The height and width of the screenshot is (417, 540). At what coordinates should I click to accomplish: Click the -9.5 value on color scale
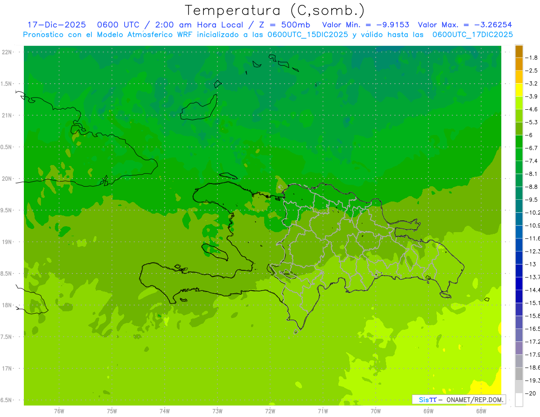coord(531,199)
